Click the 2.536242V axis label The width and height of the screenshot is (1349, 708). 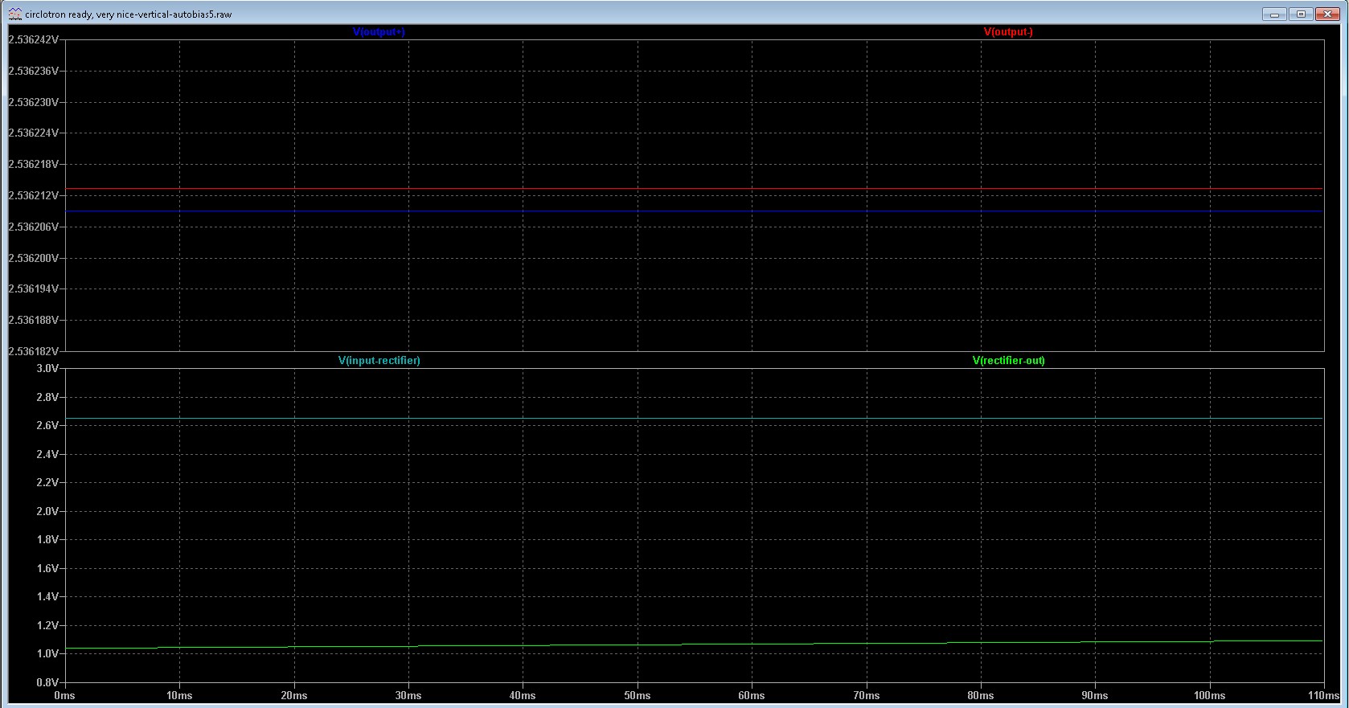point(33,39)
